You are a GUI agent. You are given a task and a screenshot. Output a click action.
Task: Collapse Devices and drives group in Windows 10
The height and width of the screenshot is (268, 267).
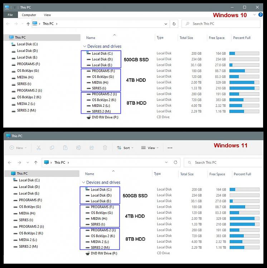point(84,46)
